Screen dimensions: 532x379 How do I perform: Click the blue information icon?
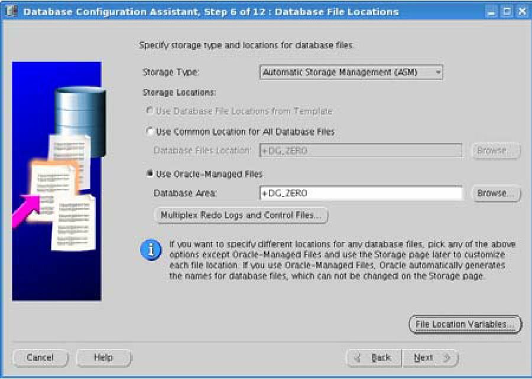[x=150, y=250]
